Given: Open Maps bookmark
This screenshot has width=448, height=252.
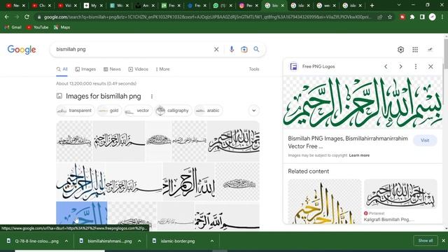Looking at the screenshot, I should [62, 27].
